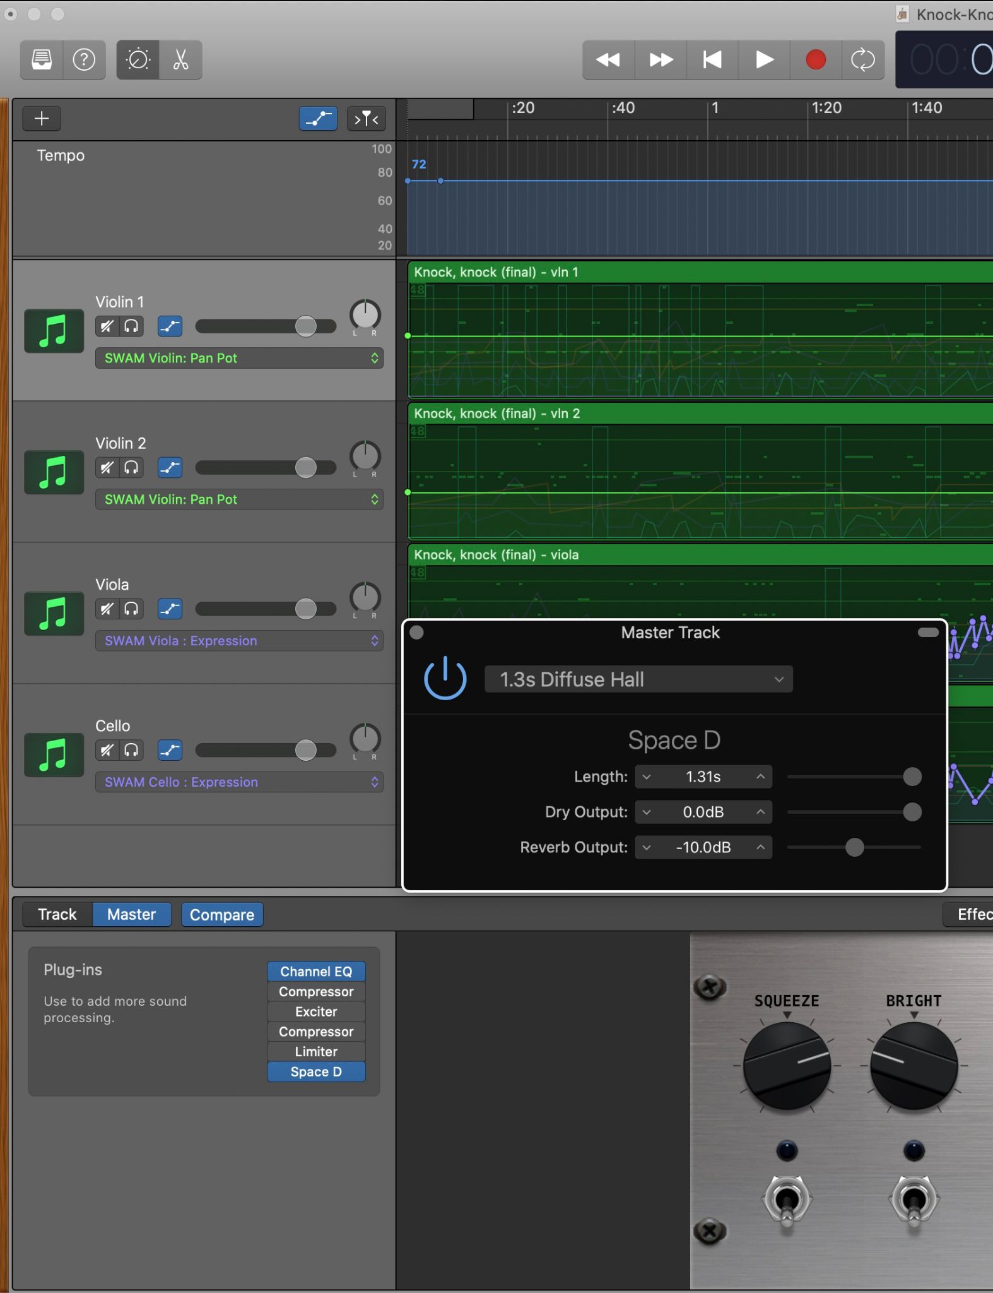The image size is (993, 1293).
Task: Open the Channel EQ plug-in
Action: [x=316, y=972]
